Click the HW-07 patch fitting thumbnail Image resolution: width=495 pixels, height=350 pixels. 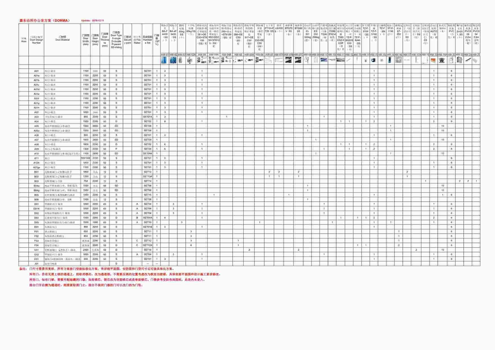(x=269, y=60)
